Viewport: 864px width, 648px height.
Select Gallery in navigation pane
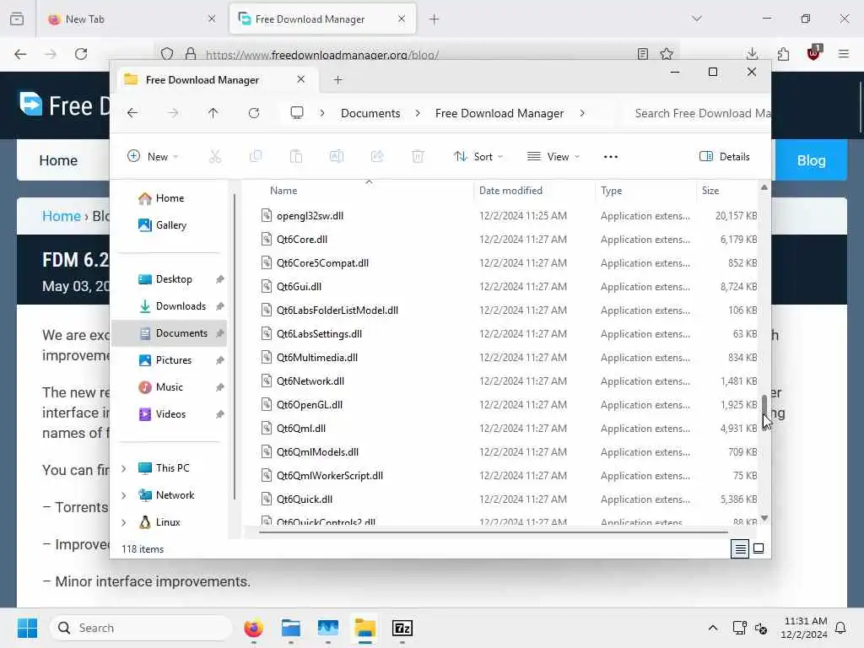click(x=170, y=225)
